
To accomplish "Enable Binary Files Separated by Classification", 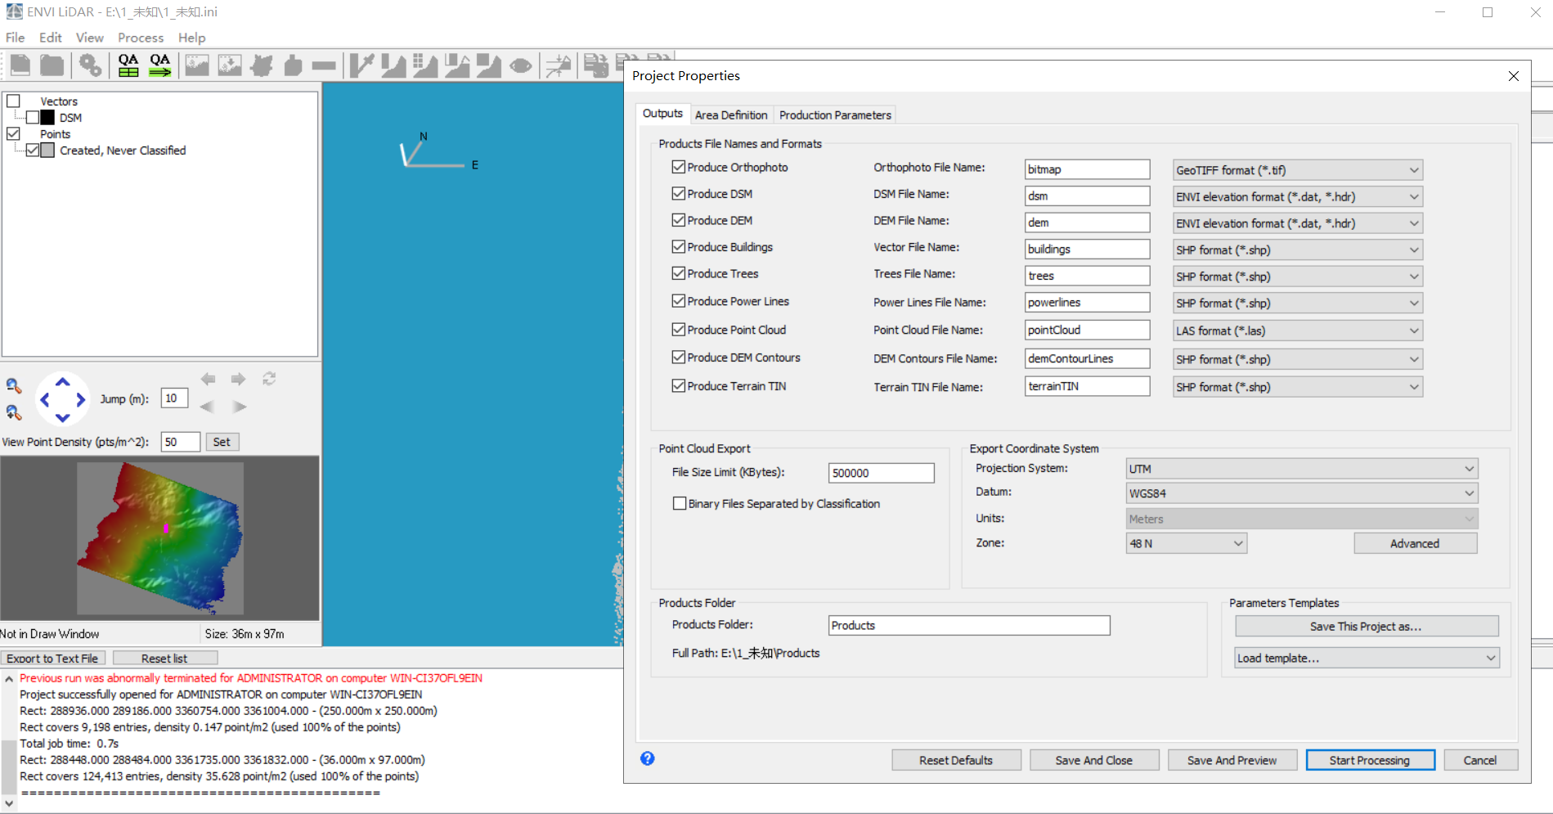I will [x=680, y=504].
